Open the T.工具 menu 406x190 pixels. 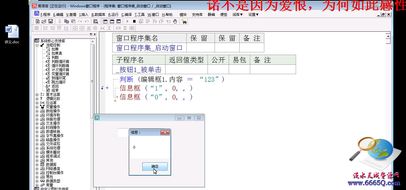point(140,14)
